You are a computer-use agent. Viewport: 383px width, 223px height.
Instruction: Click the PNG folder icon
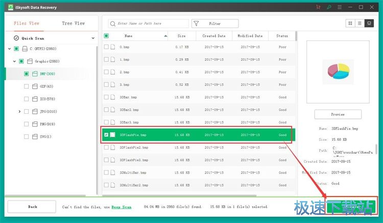[x=35, y=124]
